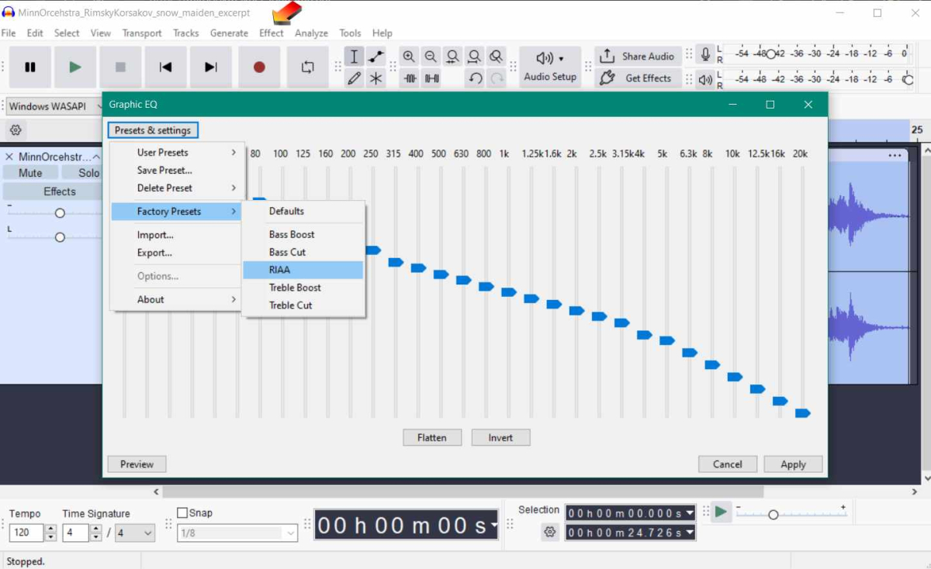Click the Preview button

click(137, 464)
